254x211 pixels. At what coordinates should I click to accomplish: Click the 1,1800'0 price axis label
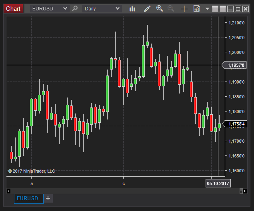pyautogui.click(x=236, y=111)
